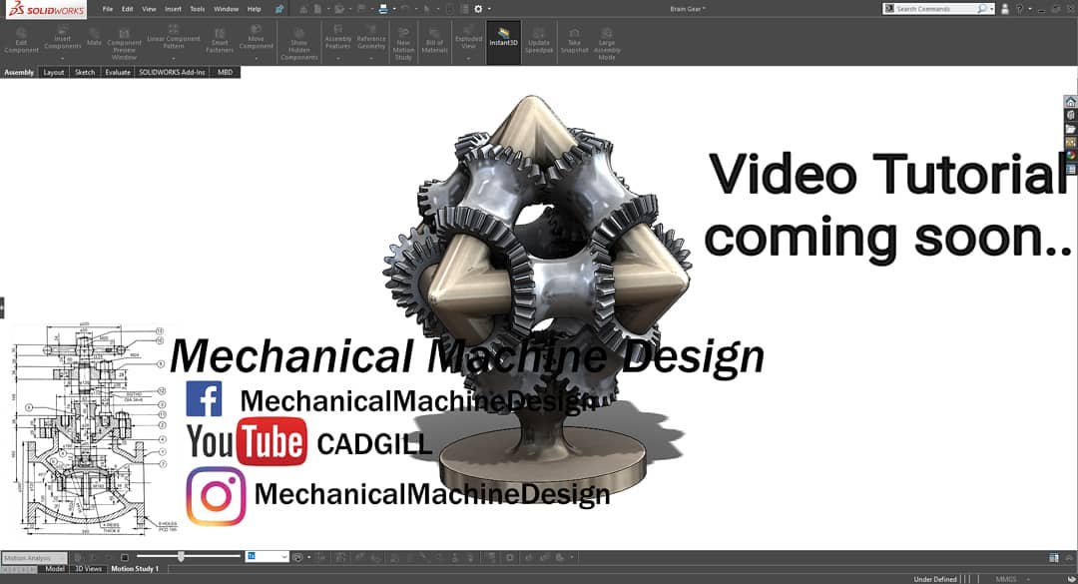Click the motion study time slider handle

coord(181,556)
